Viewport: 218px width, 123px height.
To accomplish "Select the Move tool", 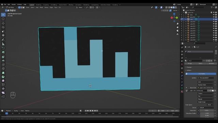I will 3,23.
